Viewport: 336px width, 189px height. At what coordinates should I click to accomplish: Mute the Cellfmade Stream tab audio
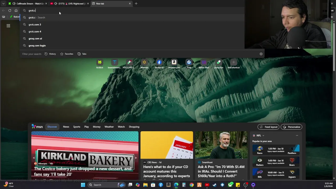[x=14, y=3]
